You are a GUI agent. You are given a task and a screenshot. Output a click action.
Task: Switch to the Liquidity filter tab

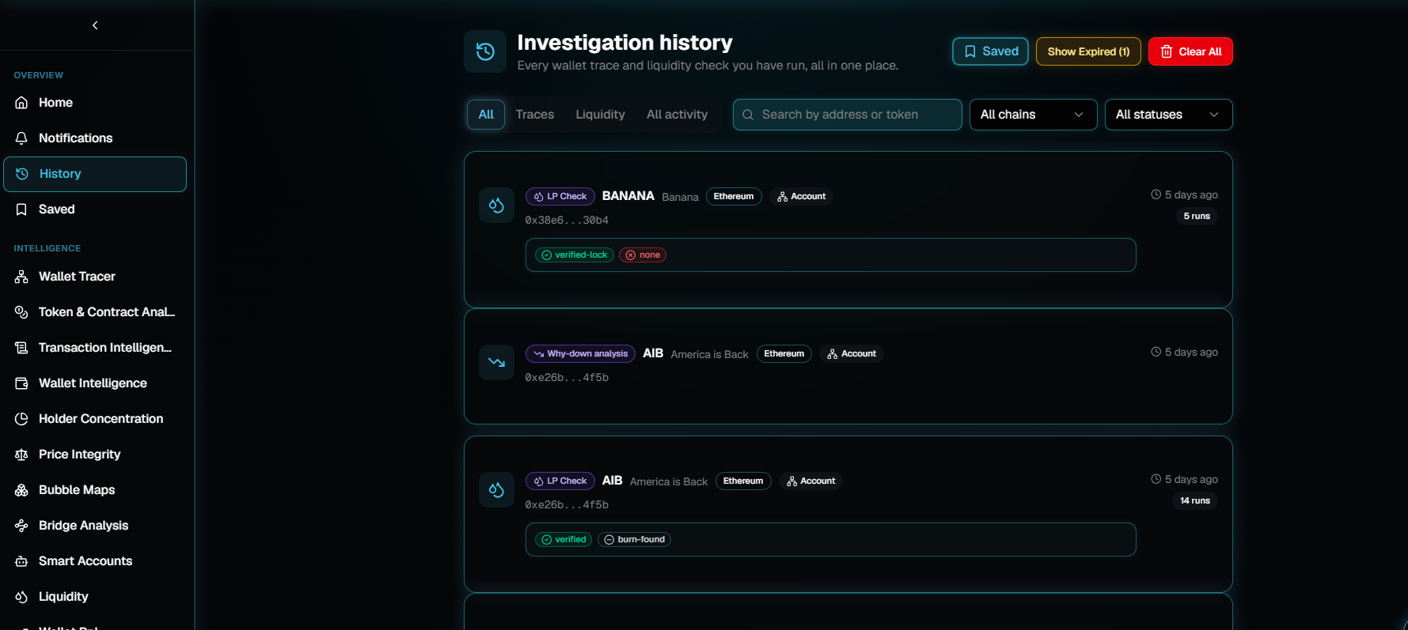tap(600, 115)
